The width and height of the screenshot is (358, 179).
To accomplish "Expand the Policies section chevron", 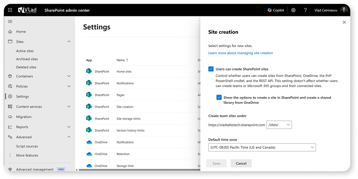I will [69, 86].
